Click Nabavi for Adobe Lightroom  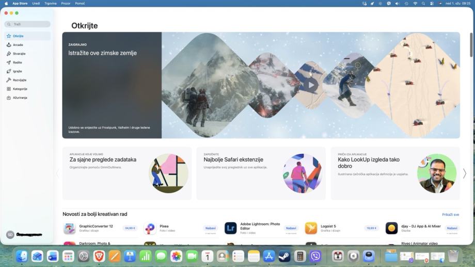pyautogui.click(x=291, y=228)
